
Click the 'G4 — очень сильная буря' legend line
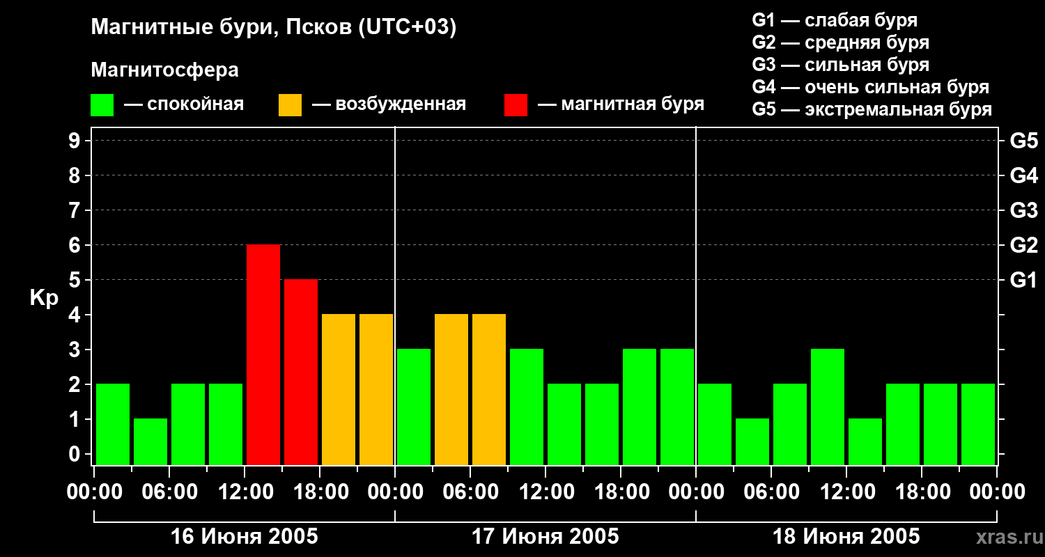(x=871, y=87)
